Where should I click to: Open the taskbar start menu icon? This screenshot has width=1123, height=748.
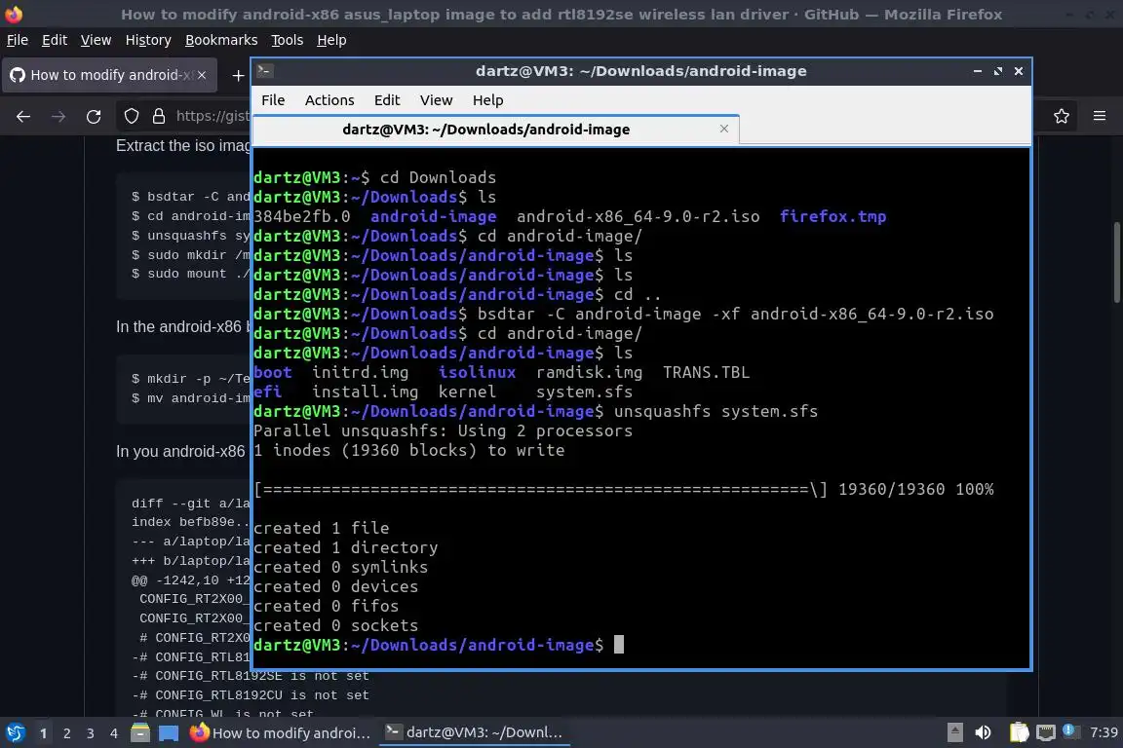click(x=15, y=733)
